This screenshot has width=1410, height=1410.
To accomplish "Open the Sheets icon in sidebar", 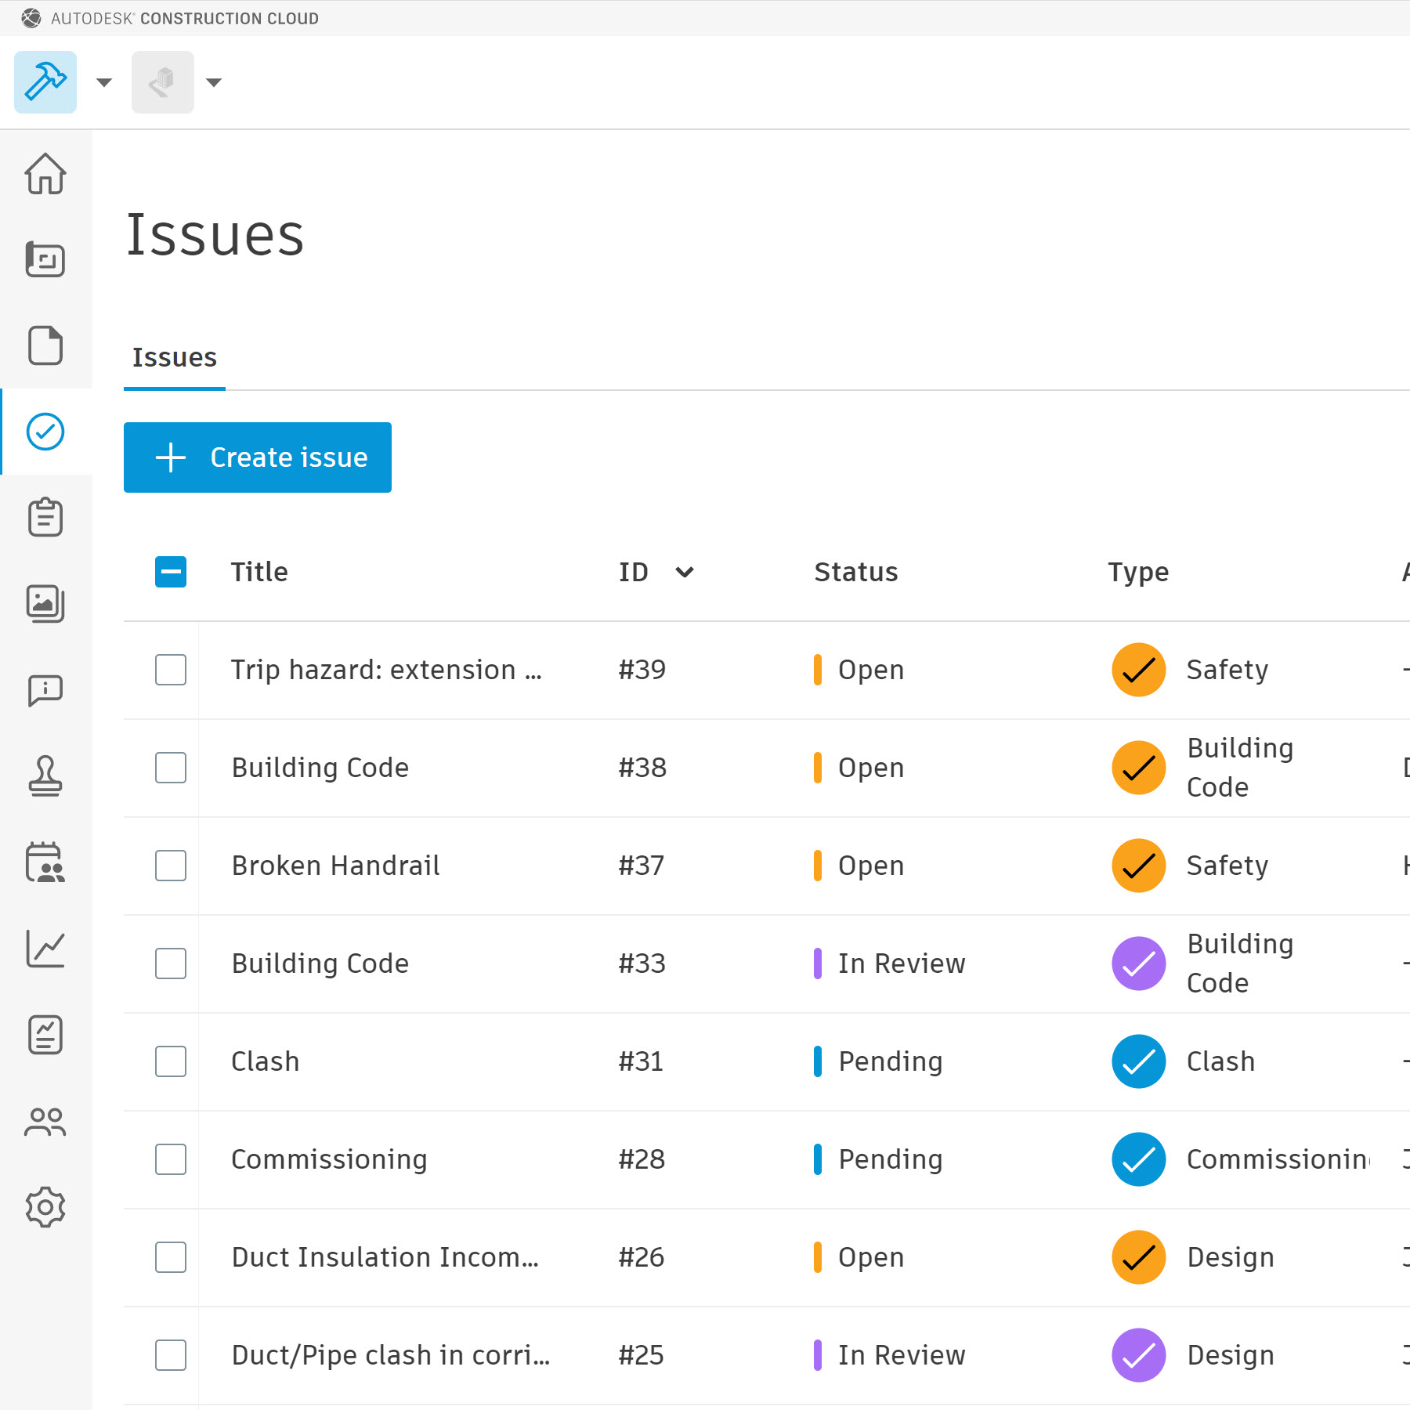I will (45, 259).
